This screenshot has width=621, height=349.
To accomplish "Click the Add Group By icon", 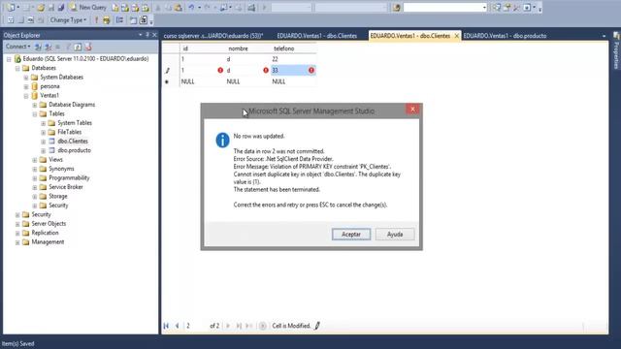I will tap(119, 20).
